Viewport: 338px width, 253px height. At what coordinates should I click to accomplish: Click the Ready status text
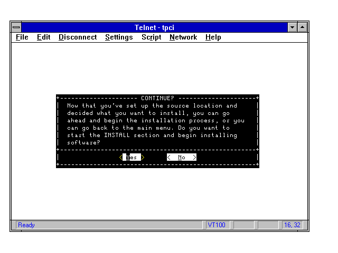26,225
